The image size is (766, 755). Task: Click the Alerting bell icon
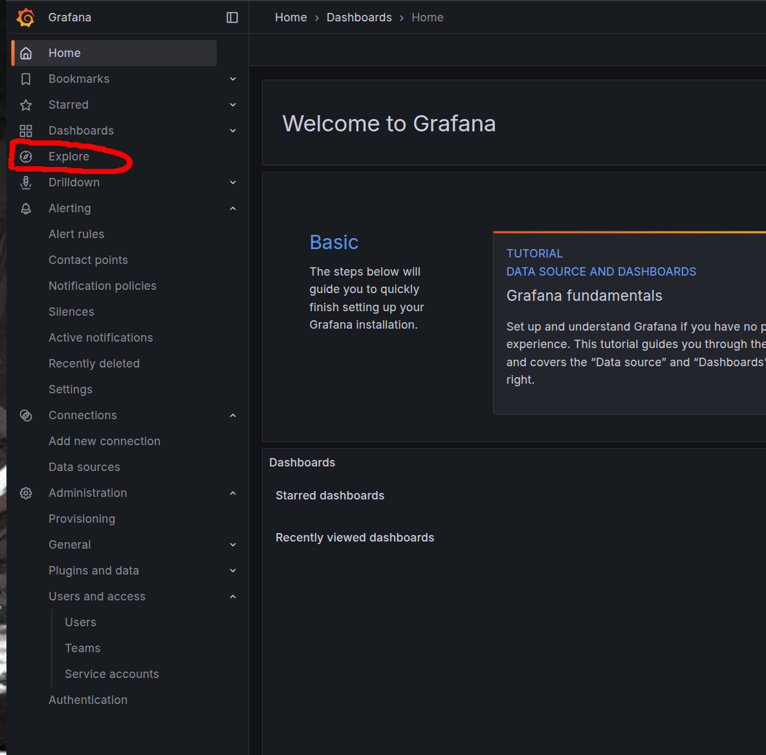[26, 208]
